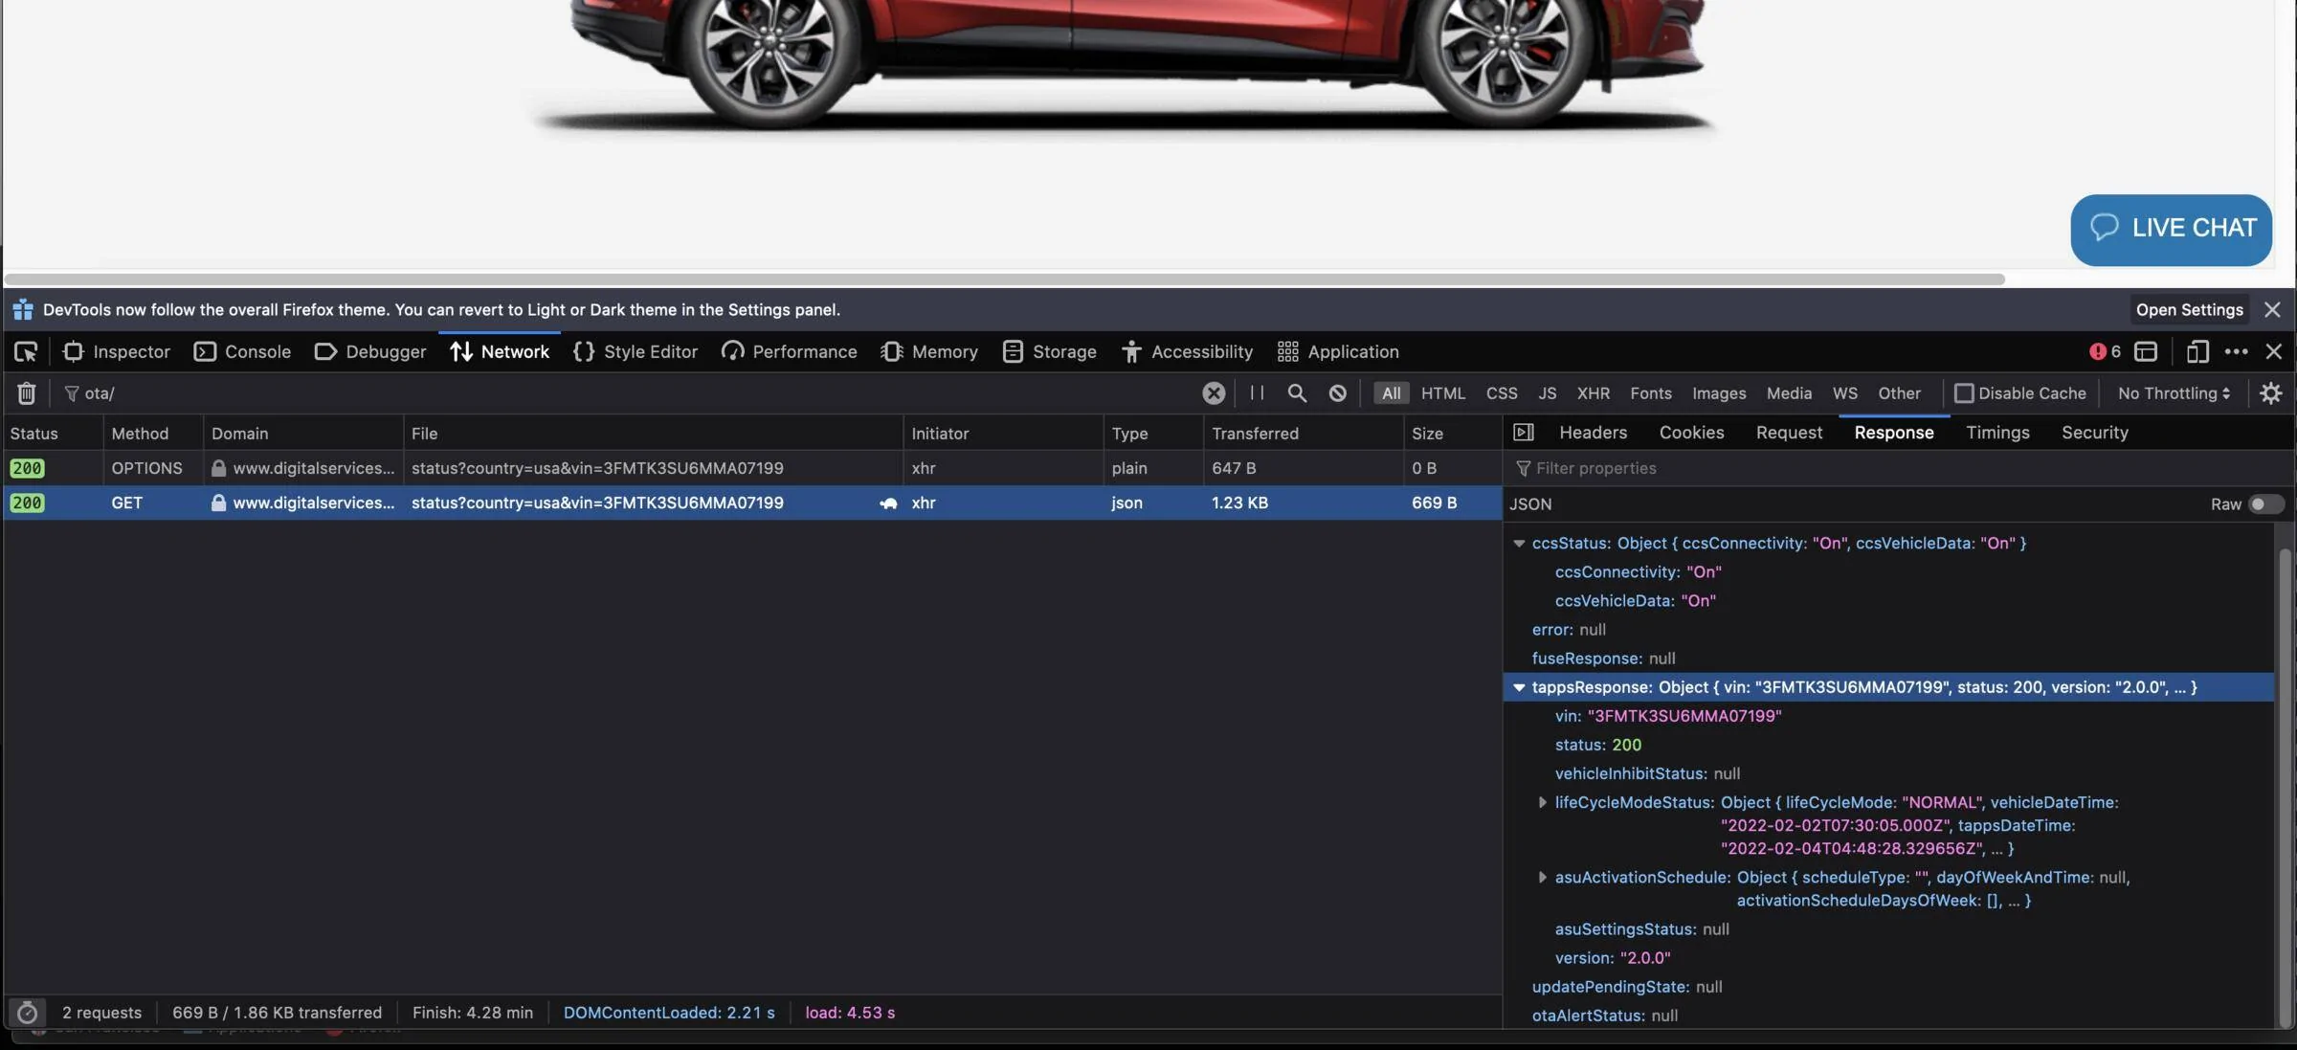Sort by the Initiator column header
The image size is (2297, 1050).
click(1003, 434)
